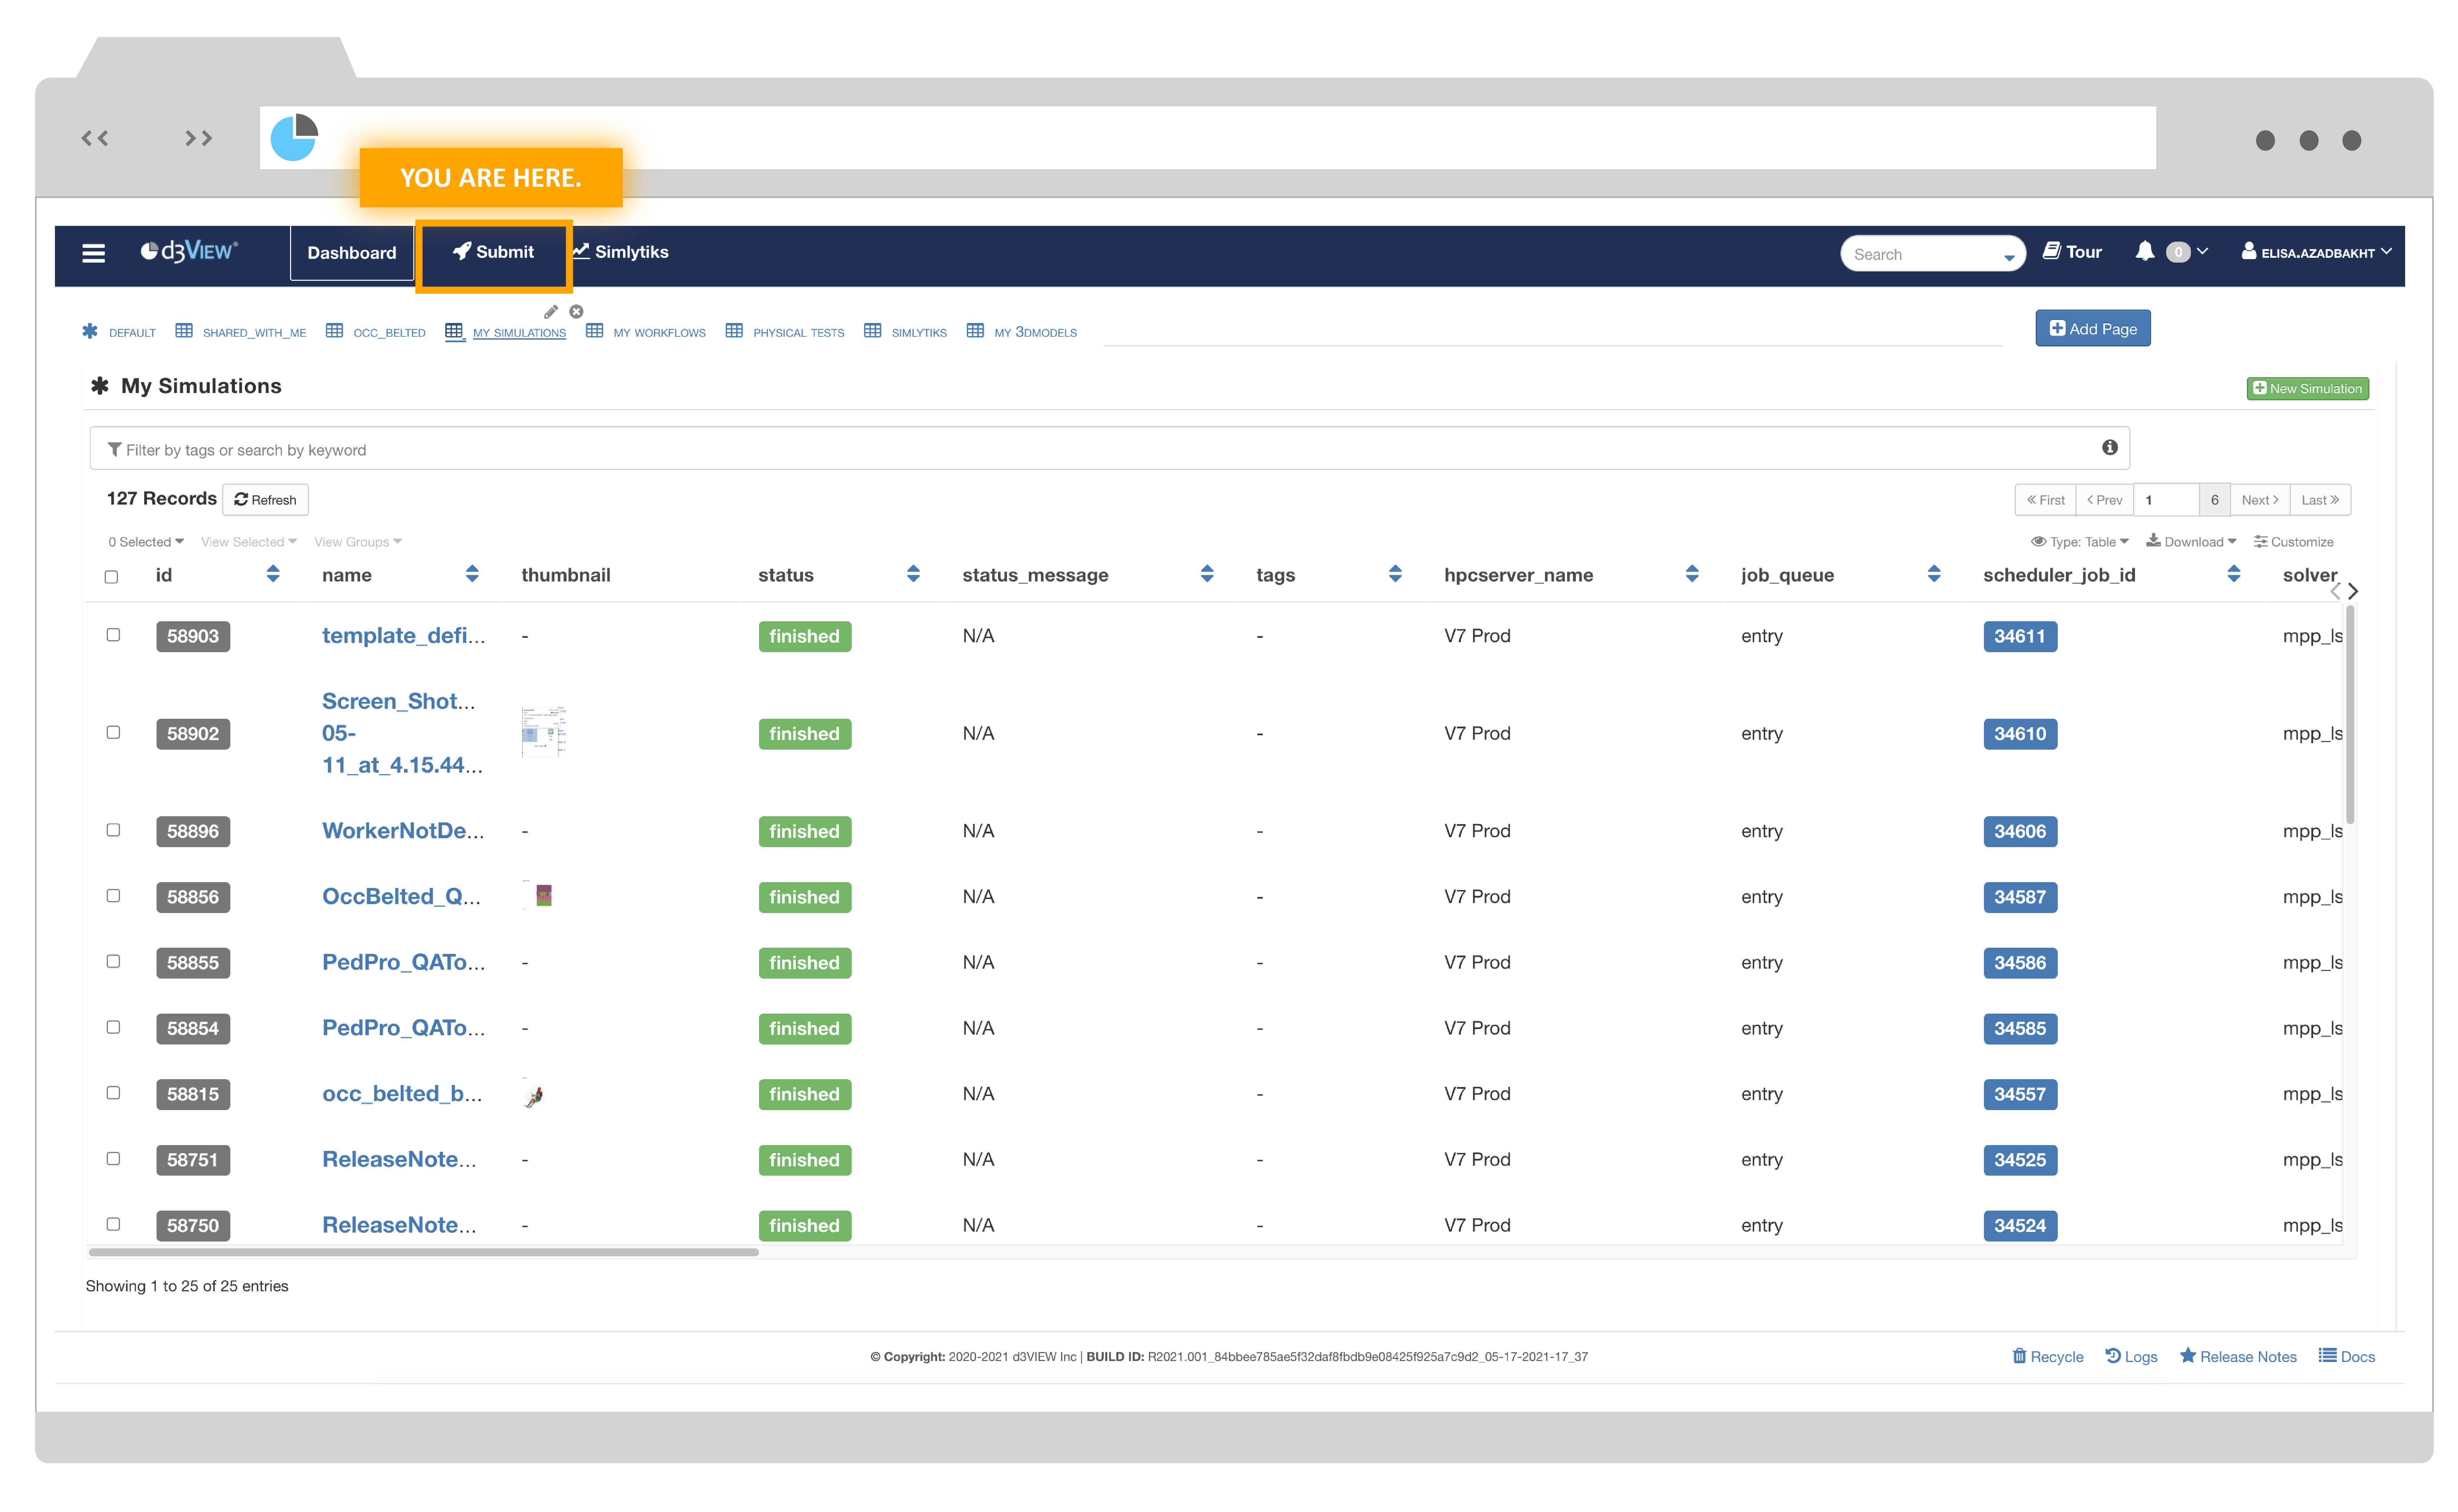Viewport: 2458px width, 1512px height.
Task: Switch to SHARED_WITH_ME page tab
Action: click(x=241, y=332)
